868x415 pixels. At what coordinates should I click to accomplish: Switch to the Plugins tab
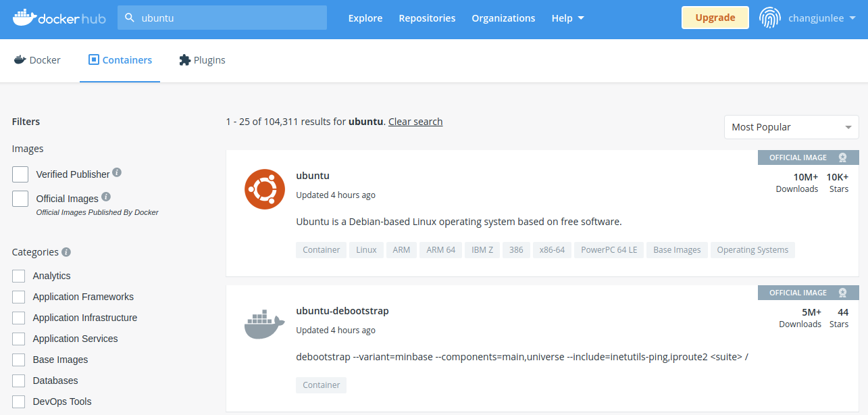(202, 60)
